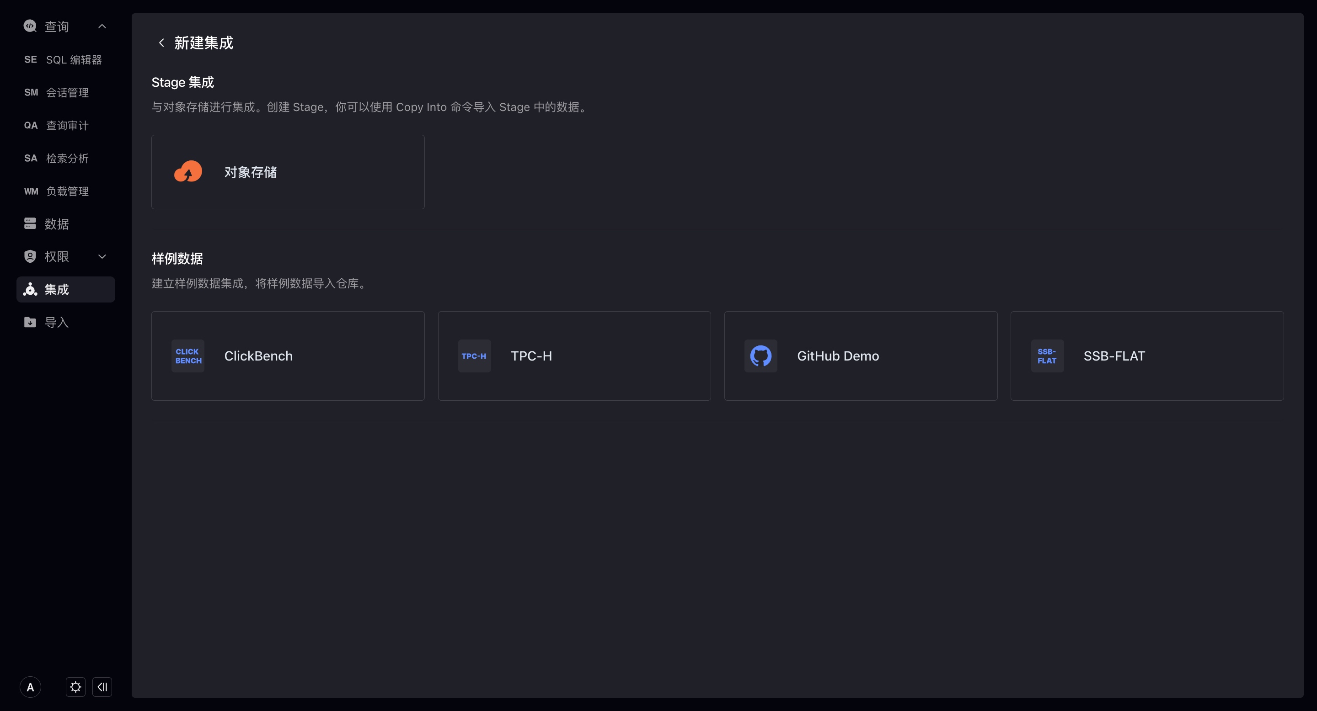Go back using the left arrow
This screenshot has width=1317, height=711.
click(161, 43)
